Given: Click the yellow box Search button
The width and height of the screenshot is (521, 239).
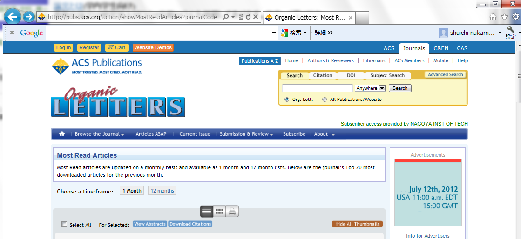Looking at the screenshot, I should pos(400,88).
